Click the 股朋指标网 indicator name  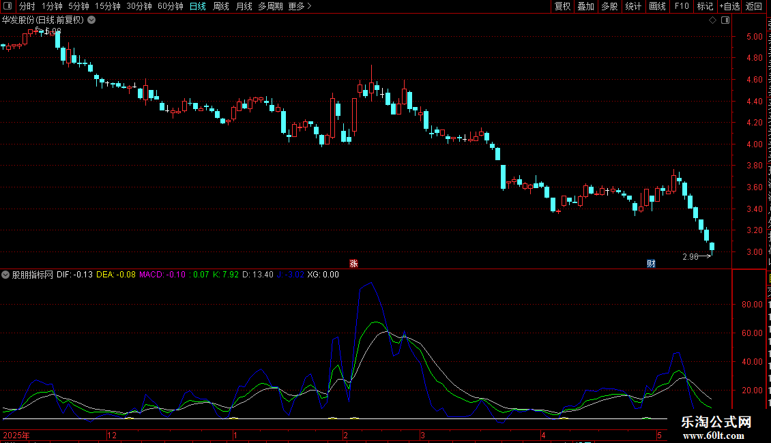point(33,275)
